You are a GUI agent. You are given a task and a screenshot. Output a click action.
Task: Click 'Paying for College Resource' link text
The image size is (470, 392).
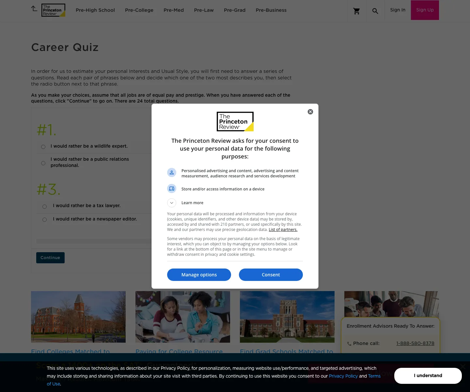tap(179, 351)
